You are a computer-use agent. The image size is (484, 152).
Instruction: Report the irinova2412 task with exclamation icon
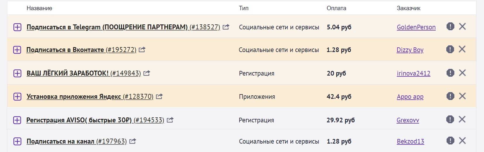[x=450, y=73]
